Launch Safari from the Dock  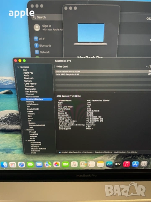click(21, 165)
